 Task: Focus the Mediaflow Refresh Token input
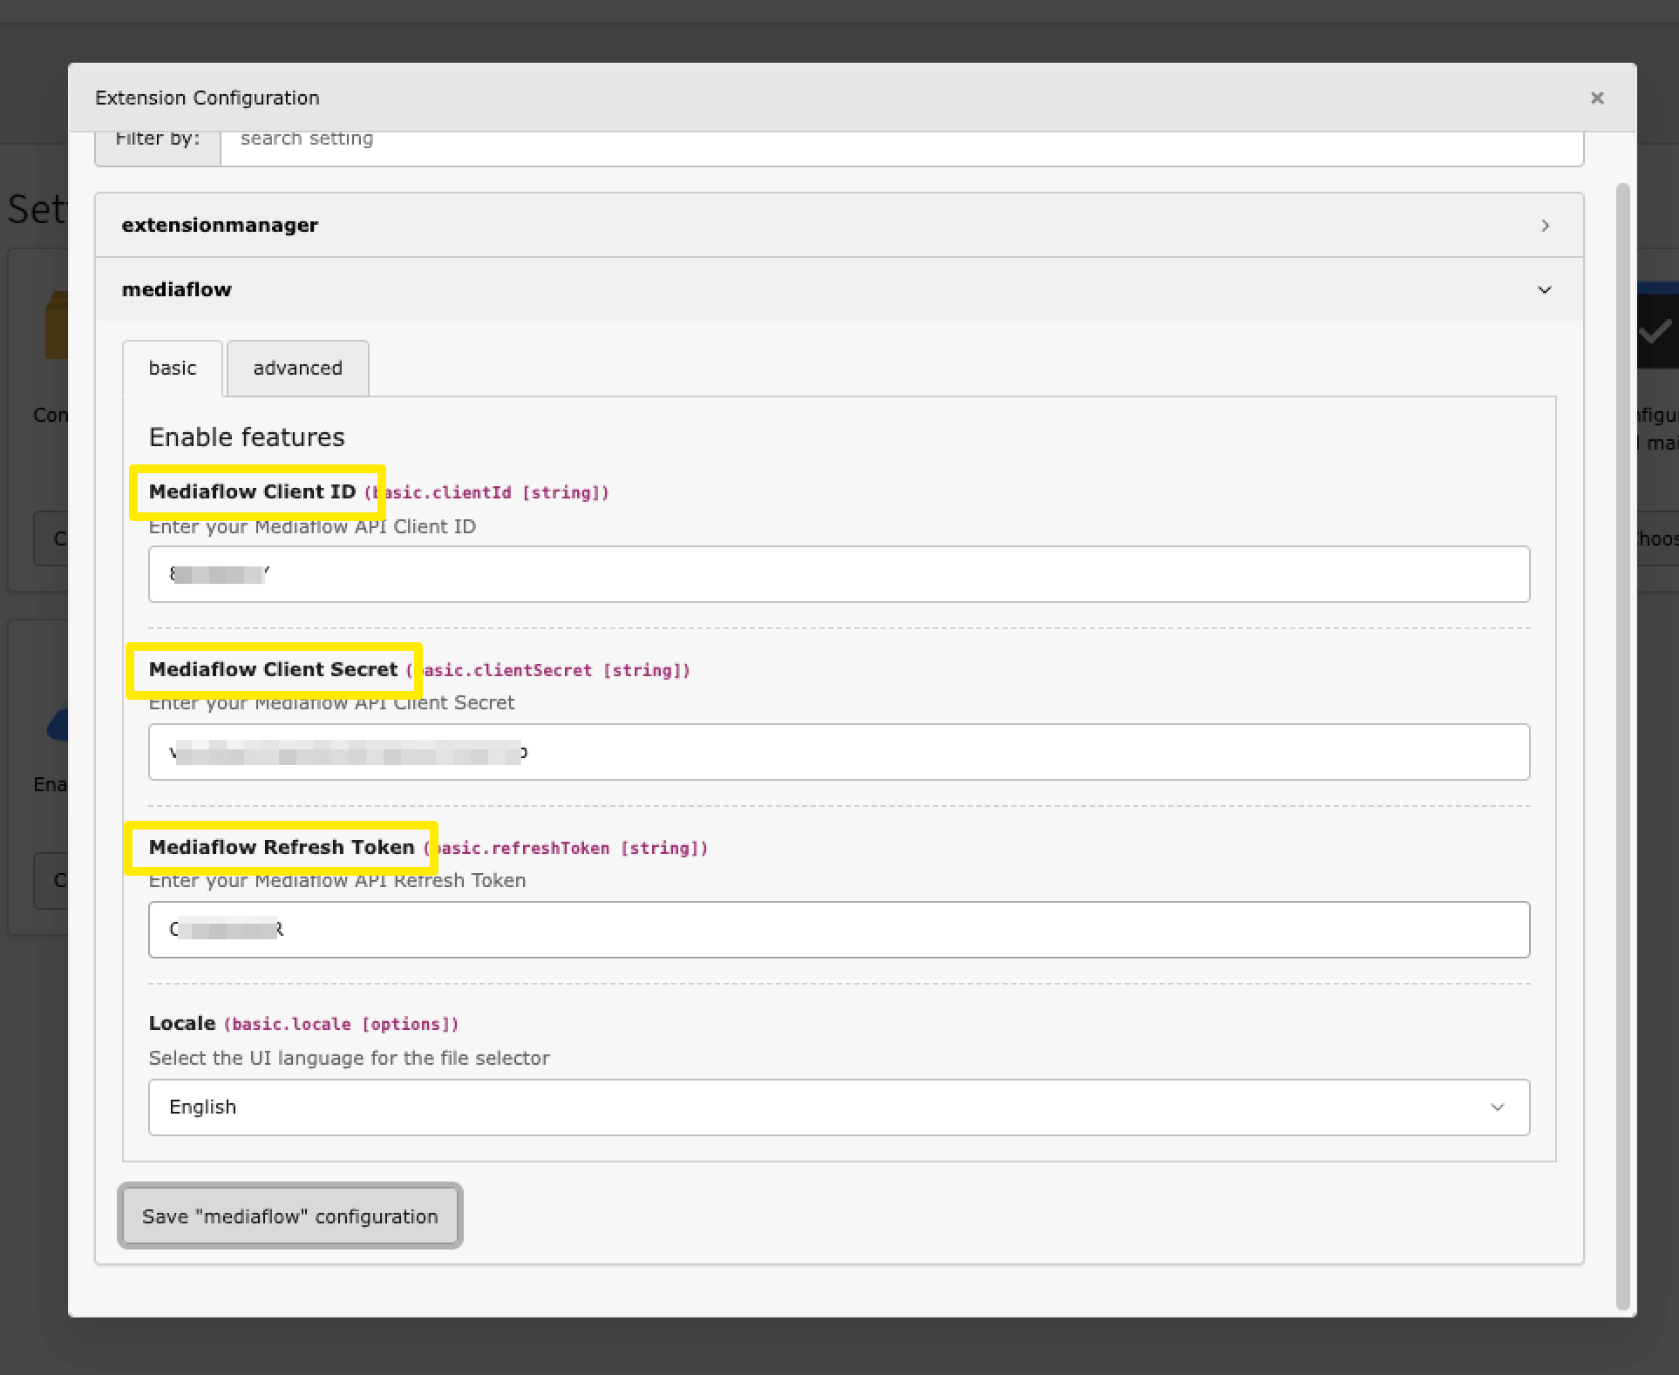[x=839, y=930]
